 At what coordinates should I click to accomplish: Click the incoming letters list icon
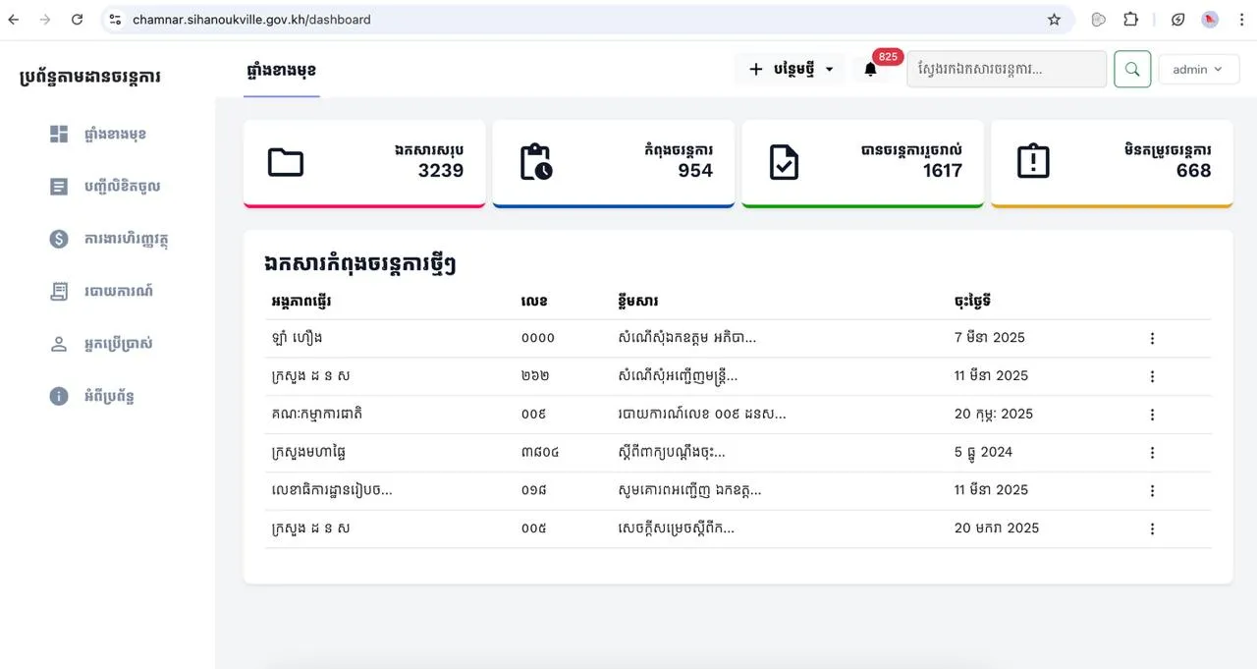tap(59, 187)
